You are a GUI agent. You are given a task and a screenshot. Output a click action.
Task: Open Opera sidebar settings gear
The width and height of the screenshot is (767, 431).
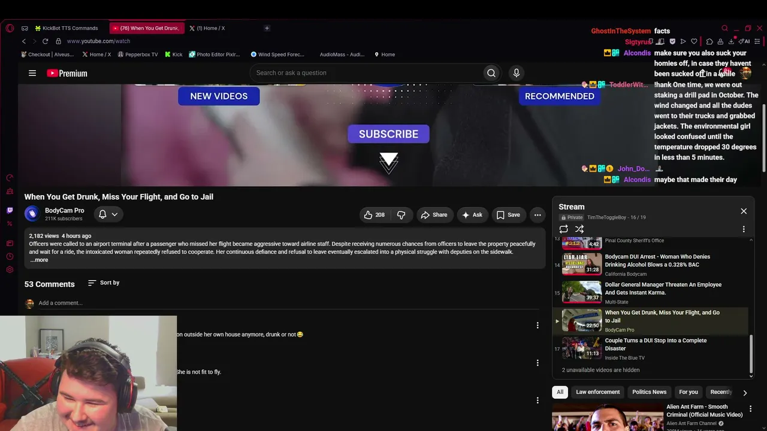click(10, 269)
